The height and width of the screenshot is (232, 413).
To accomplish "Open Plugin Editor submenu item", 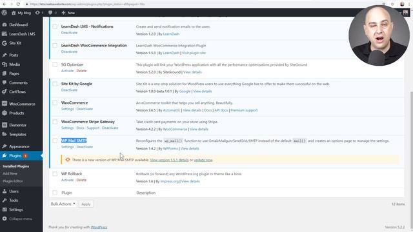I will click(x=13, y=181).
